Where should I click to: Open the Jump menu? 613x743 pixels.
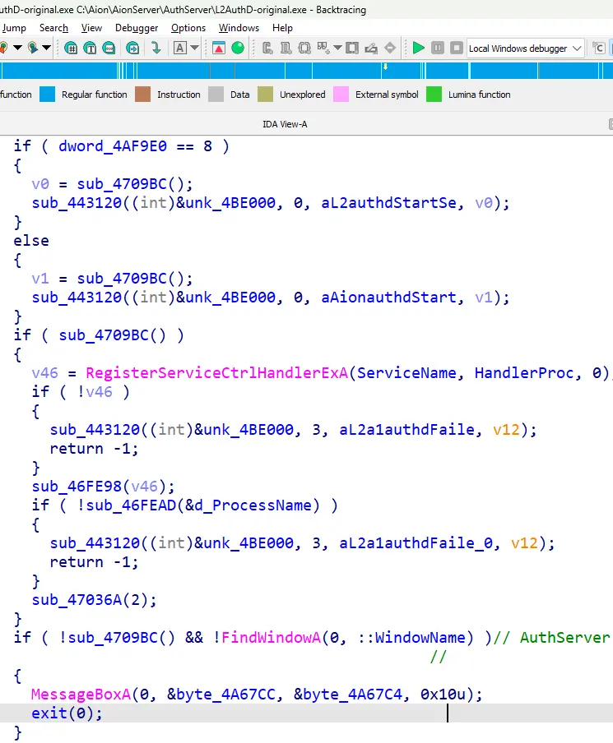tap(14, 28)
